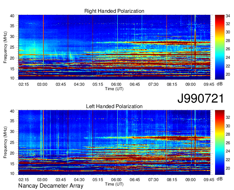Click the 07:30 tick under Right Handed plot
234x190 pixels.
[x=153, y=84]
